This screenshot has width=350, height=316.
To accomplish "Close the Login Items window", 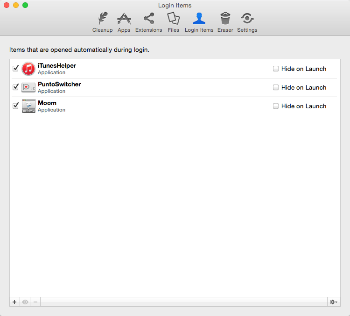I will point(7,5).
